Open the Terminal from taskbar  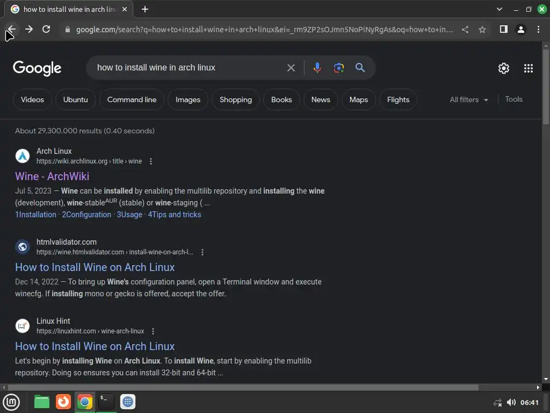[106, 402]
